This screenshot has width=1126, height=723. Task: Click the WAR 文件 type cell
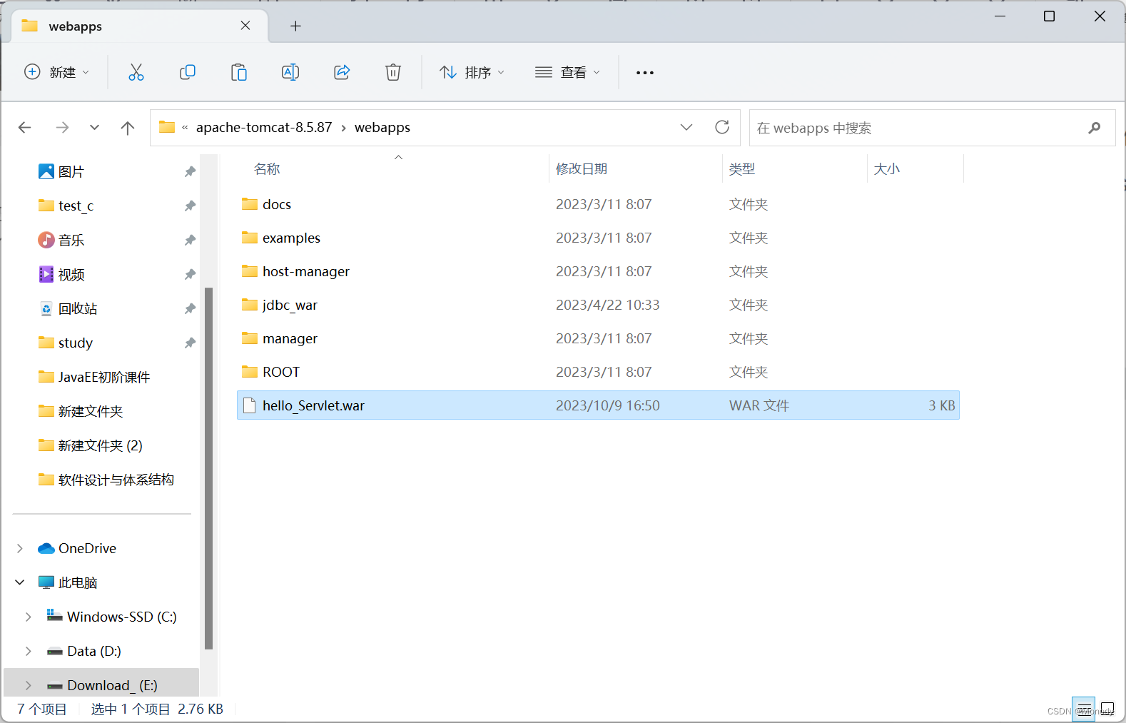(759, 405)
